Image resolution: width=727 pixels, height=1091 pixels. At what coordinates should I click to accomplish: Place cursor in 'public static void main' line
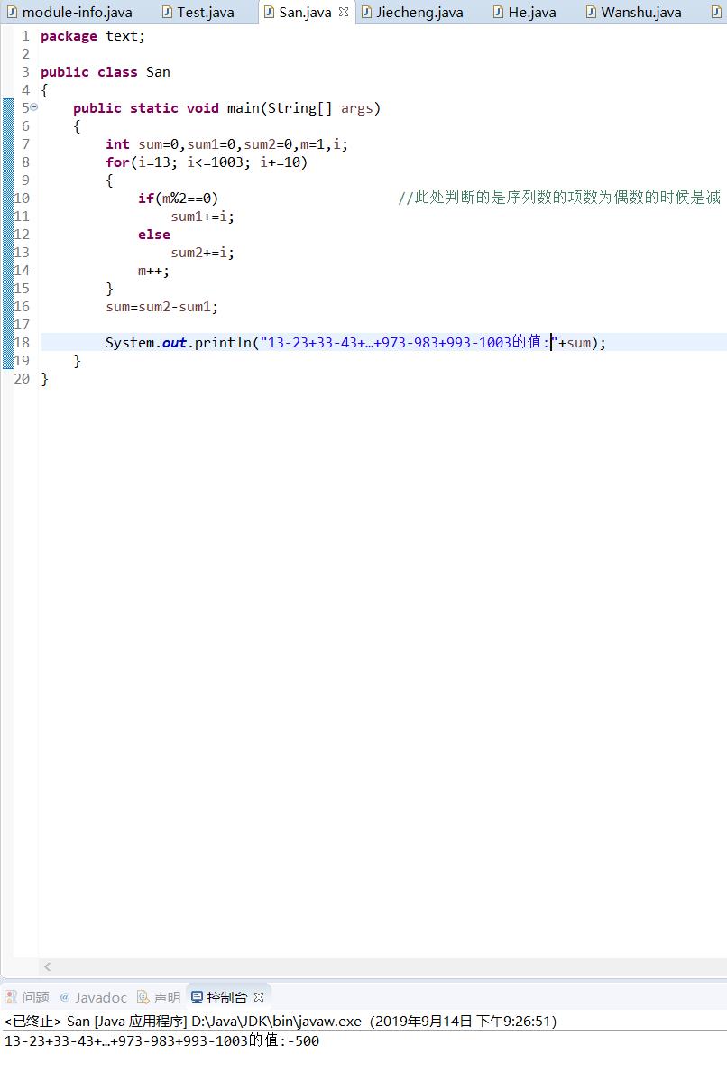click(x=227, y=108)
